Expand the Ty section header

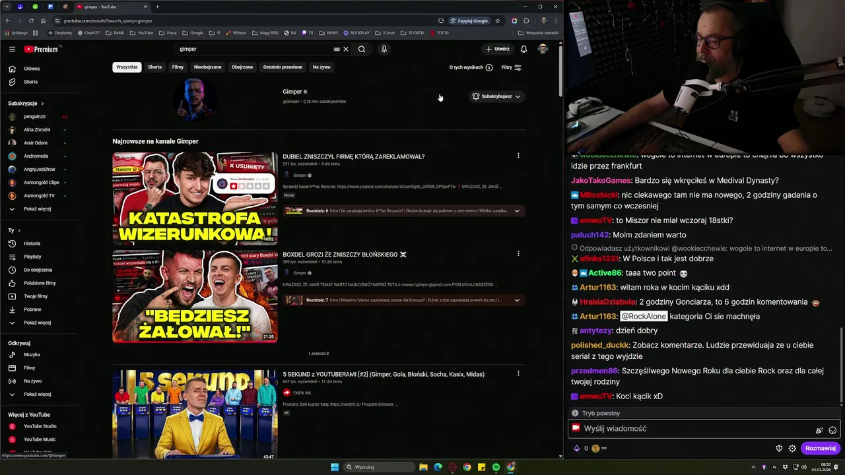pos(14,230)
